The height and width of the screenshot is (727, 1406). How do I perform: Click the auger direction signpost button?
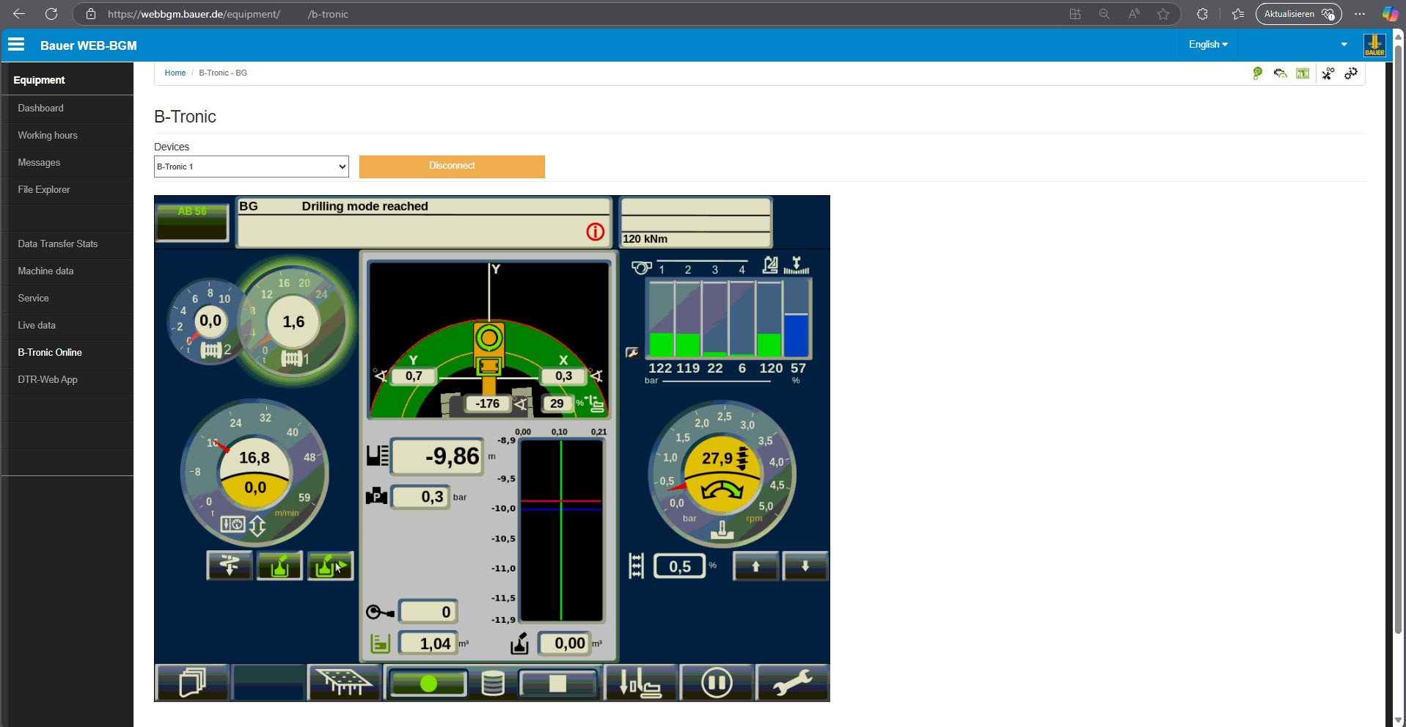[230, 566]
